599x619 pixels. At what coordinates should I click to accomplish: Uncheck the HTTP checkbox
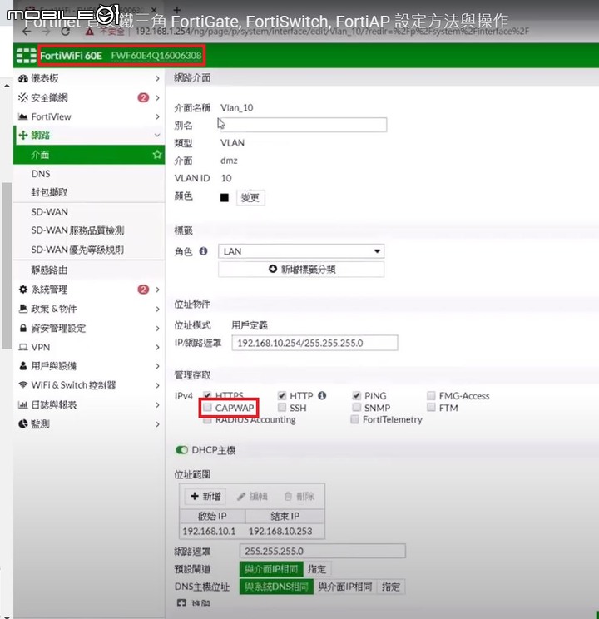pos(282,395)
